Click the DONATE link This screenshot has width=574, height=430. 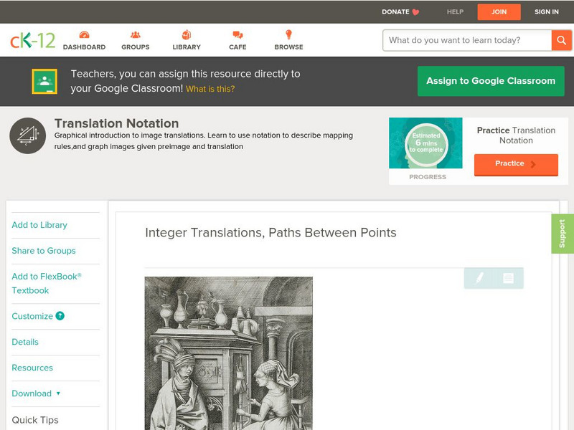(x=395, y=12)
